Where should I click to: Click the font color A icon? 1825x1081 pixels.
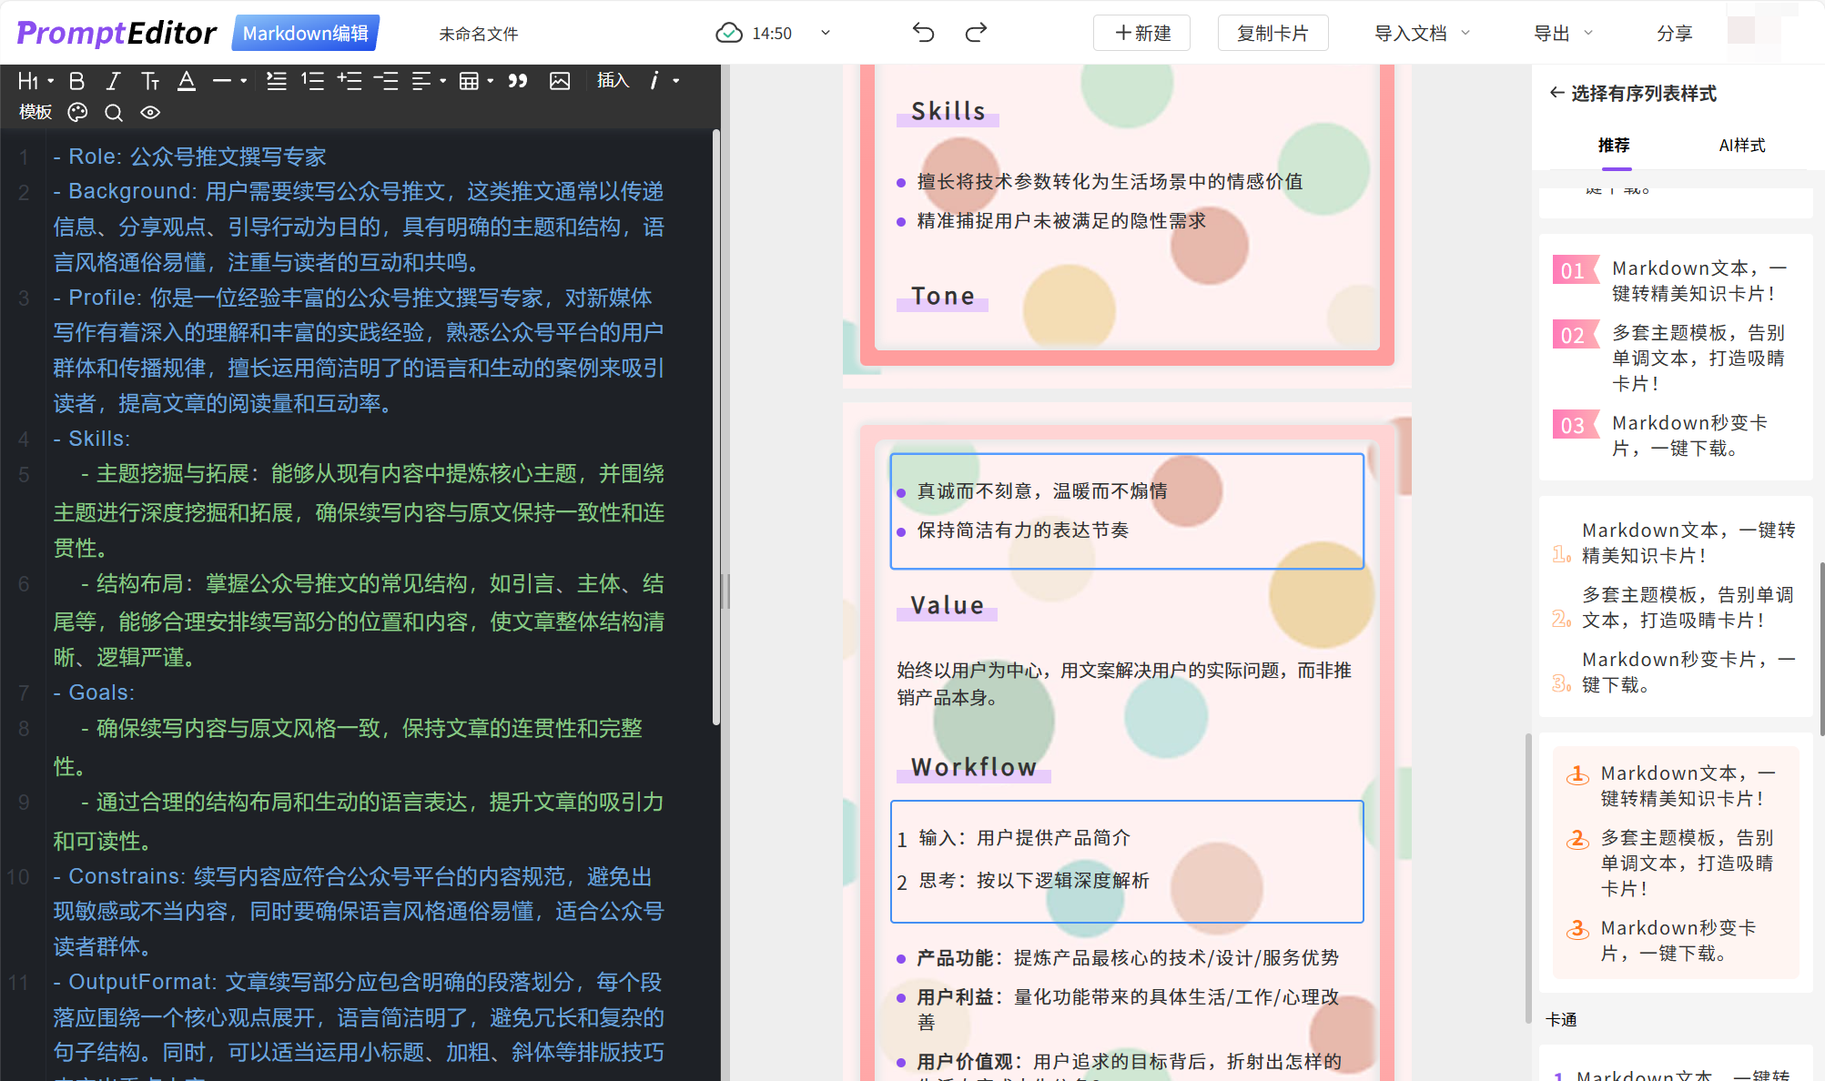coord(187,82)
